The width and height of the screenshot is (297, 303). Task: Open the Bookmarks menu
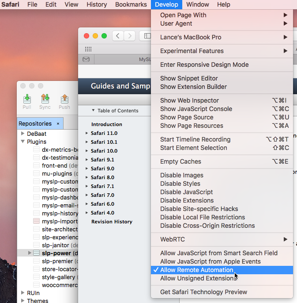point(131,4)
